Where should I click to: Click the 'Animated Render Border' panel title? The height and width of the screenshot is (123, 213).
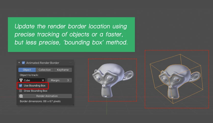(x=43, y=63)
